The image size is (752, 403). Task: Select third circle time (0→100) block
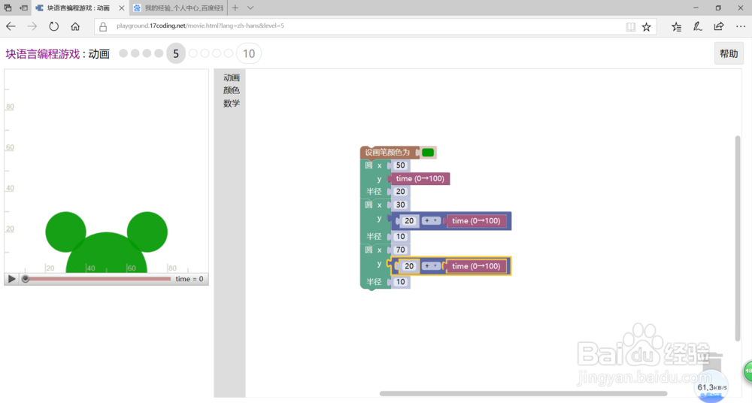pos(476,266)
